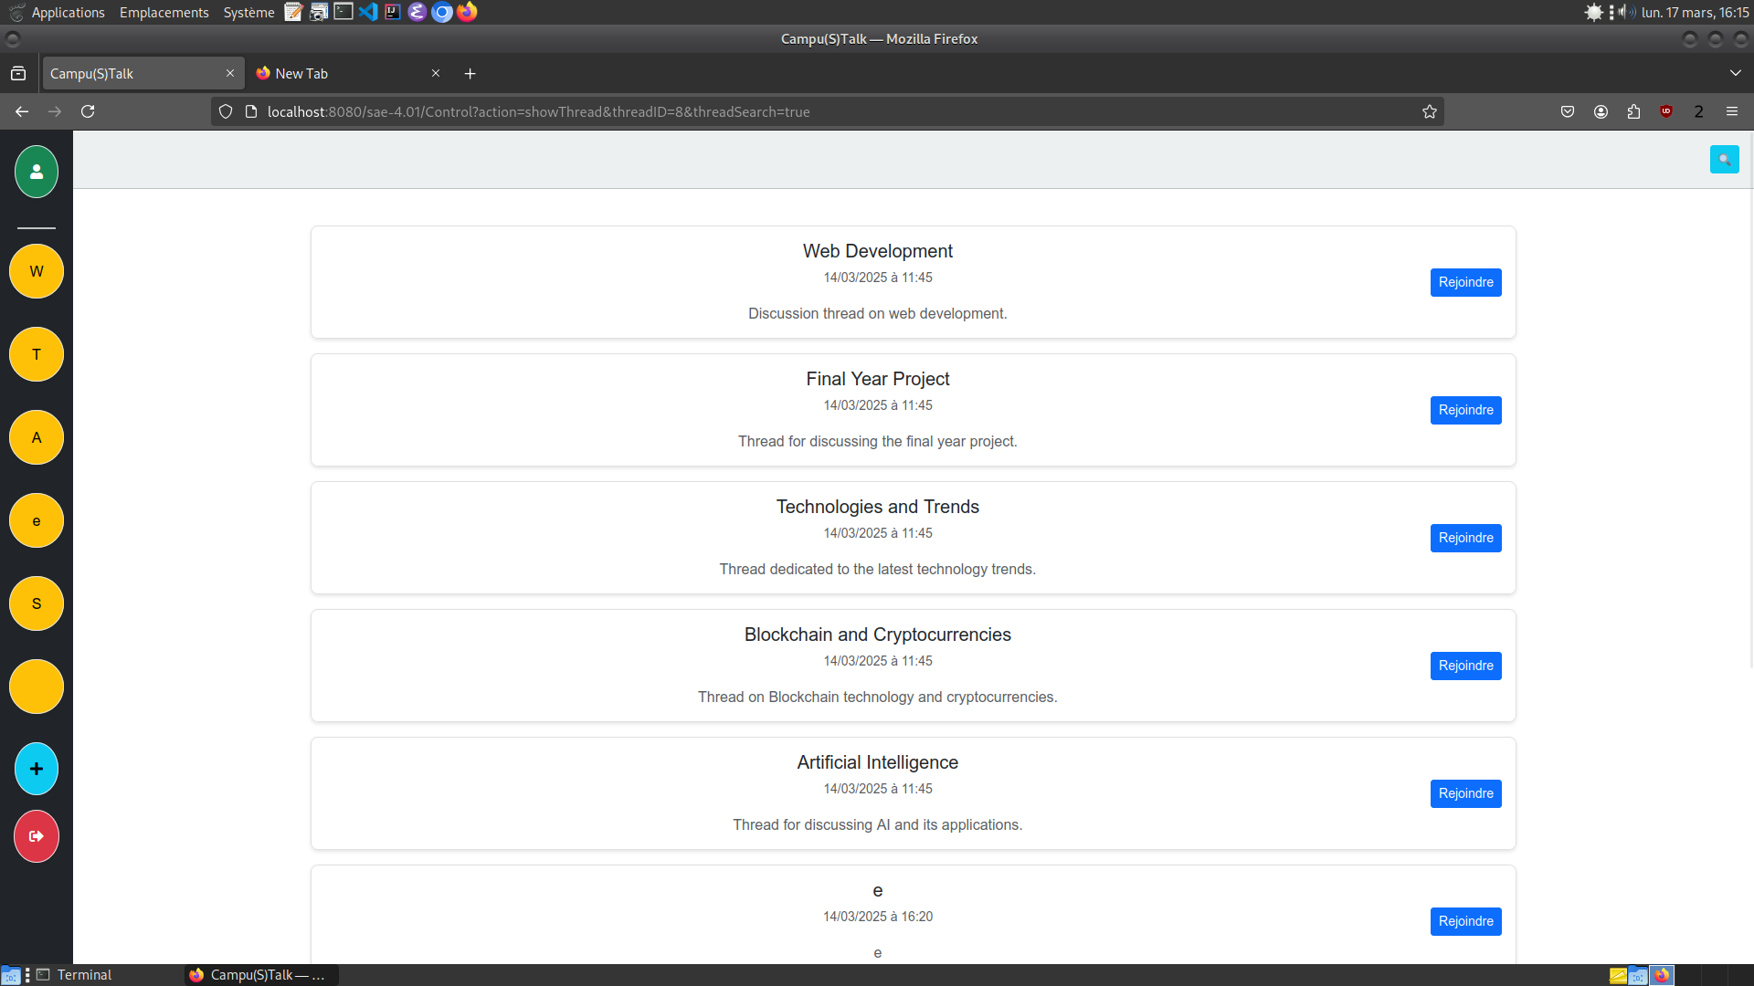Open a new tab with plus button
1754x986 pixels.
(x=470, y=73)
